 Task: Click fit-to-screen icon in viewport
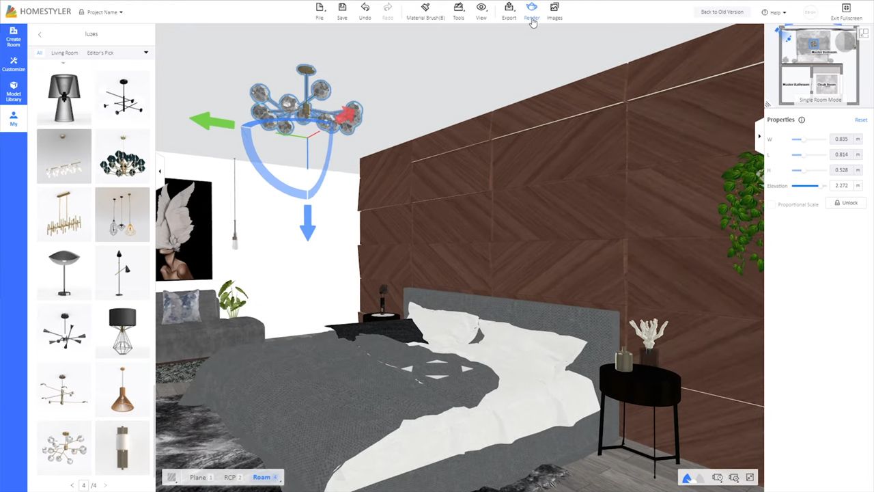[x=750, y=478]
